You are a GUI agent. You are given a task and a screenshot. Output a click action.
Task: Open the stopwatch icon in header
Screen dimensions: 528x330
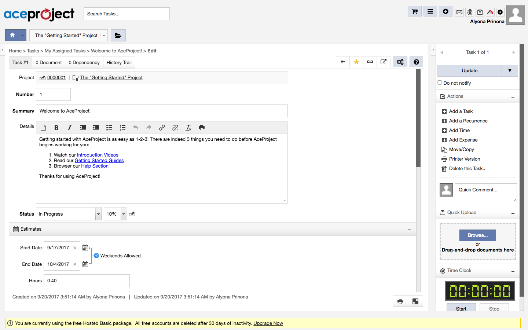point(470,12)
